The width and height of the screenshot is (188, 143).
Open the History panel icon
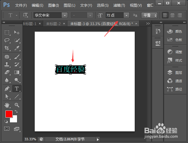point(158,31)
